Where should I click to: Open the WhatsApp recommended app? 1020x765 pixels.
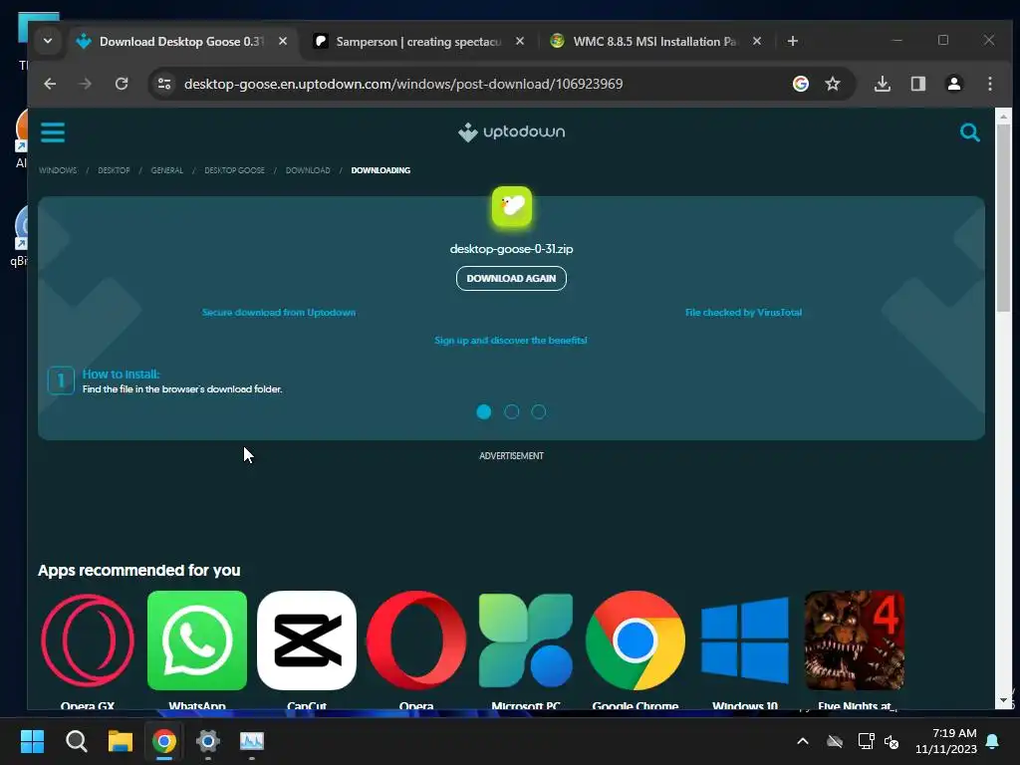[x=197, y=640]
